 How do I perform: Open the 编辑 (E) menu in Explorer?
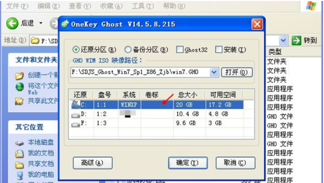click(x=49, y=6)
